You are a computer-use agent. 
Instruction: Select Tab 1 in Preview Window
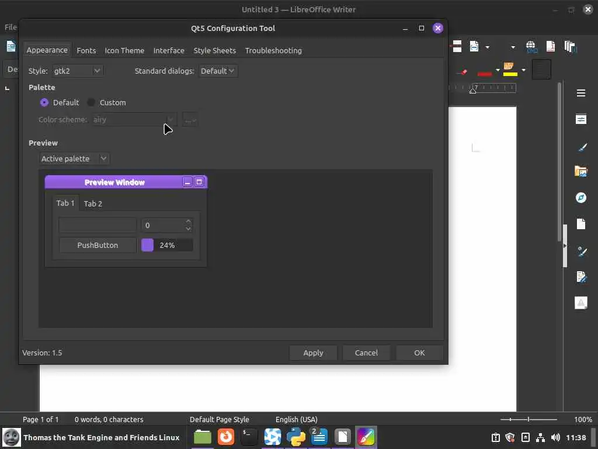(x=65, y=203)
